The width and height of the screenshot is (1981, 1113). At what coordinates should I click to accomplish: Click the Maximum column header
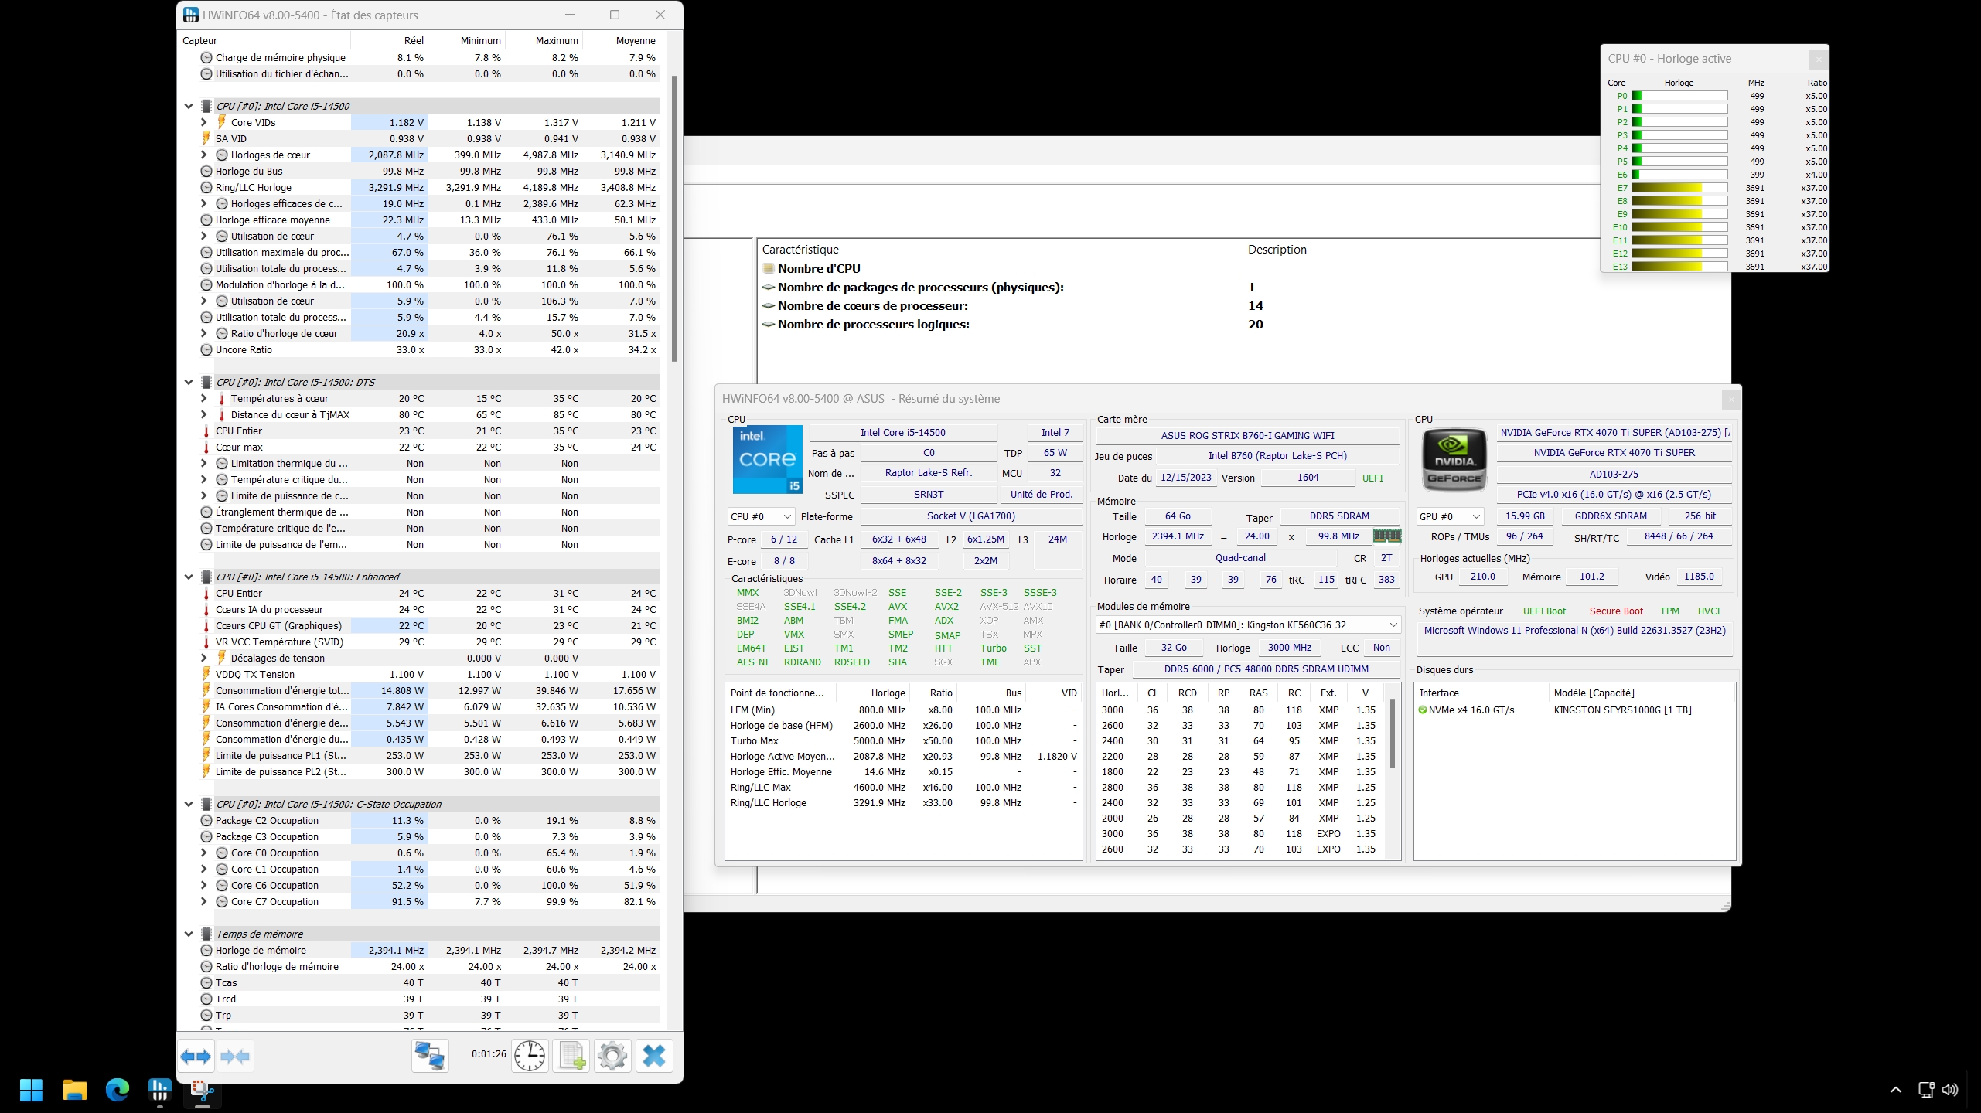point(557,40)
